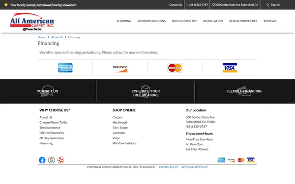Click the American Express card logo

[x=65, y=68]
